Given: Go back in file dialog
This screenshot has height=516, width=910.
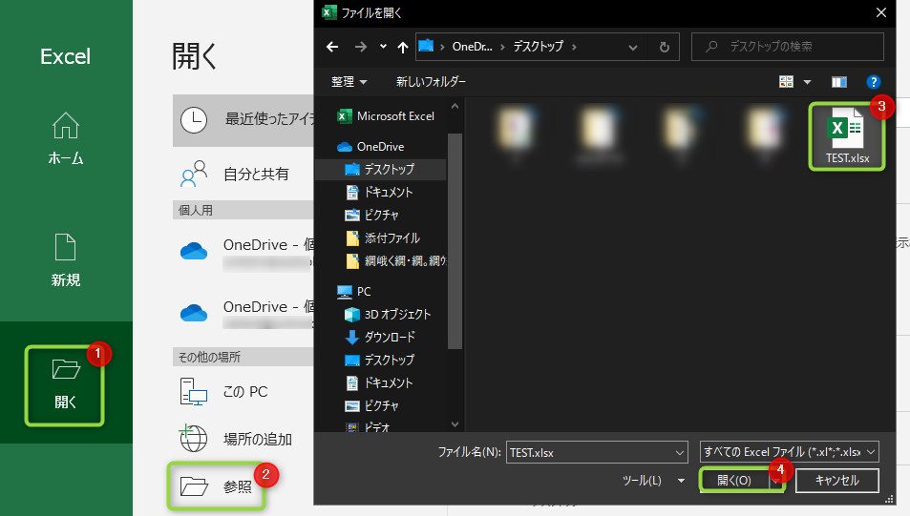Looking at the screenshot, I should click(x=332, y=47).
